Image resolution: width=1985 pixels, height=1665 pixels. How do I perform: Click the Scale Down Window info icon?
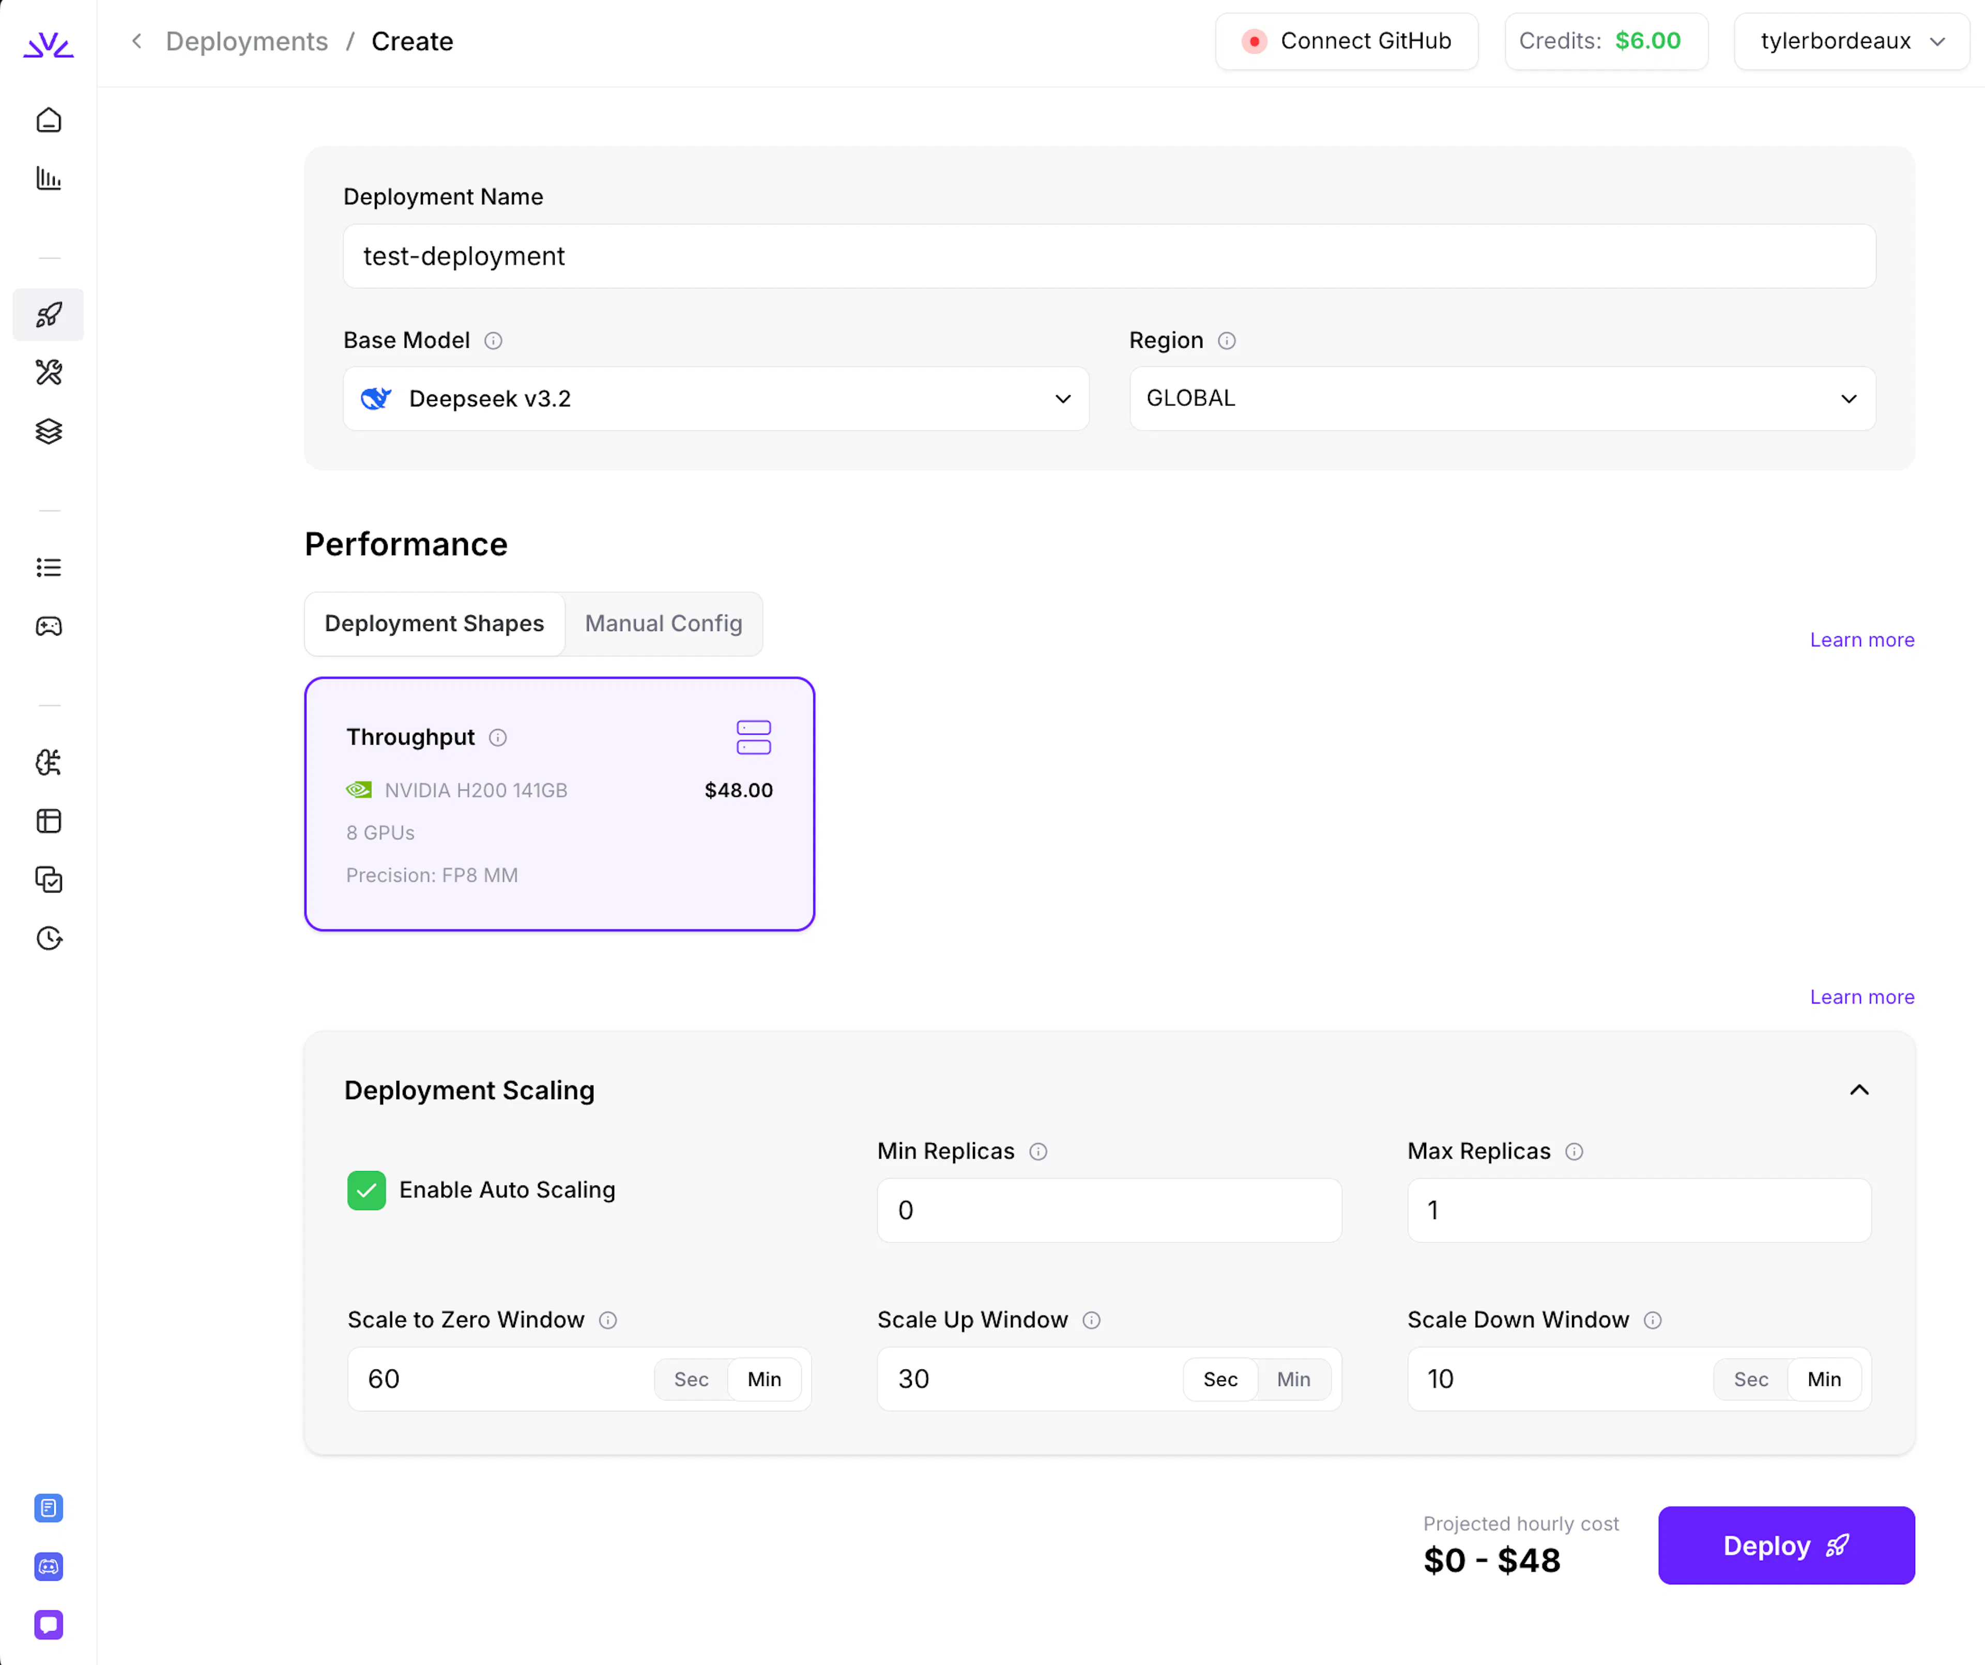[x=1652, y=1321]
